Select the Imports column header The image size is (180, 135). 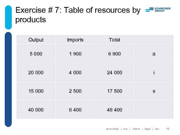[75, 40]
